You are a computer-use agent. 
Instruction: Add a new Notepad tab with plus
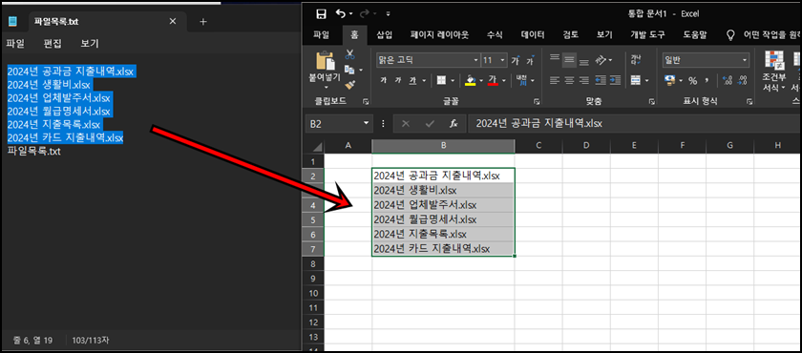(x=203, y=21)
